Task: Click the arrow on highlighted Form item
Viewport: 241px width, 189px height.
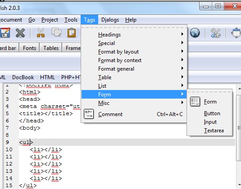Action: [x=182, y=94]
